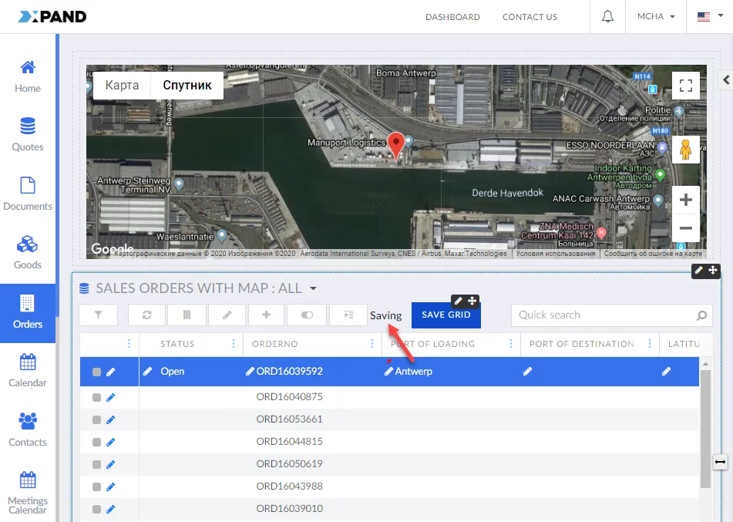This screenshot has width=733, height=522.
Task: Go to Quotes in the sidebar
Action: coord(28,135)
